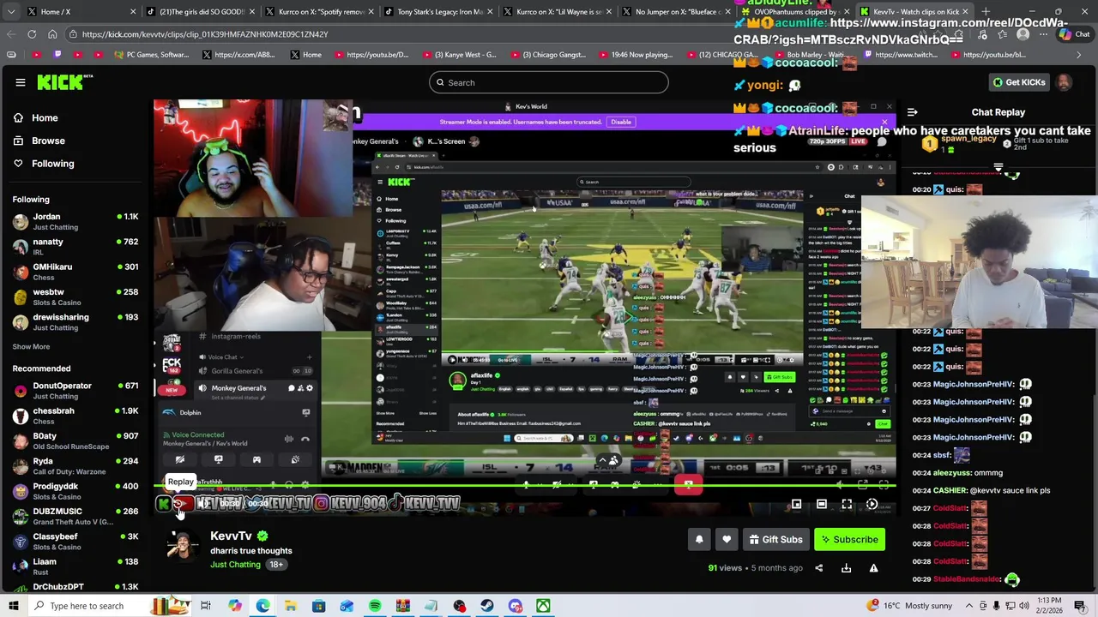Image resolution: width=1098 pixels, height=617 pixels.
Task: Click the KevvTv channel name
Action: pyautogui.click(x=231, y=536)
